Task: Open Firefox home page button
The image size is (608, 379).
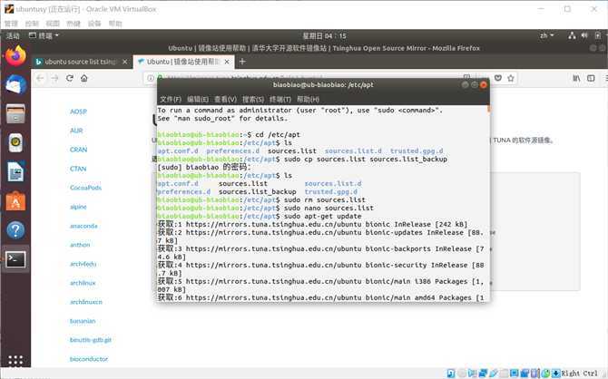Action: 84,78
